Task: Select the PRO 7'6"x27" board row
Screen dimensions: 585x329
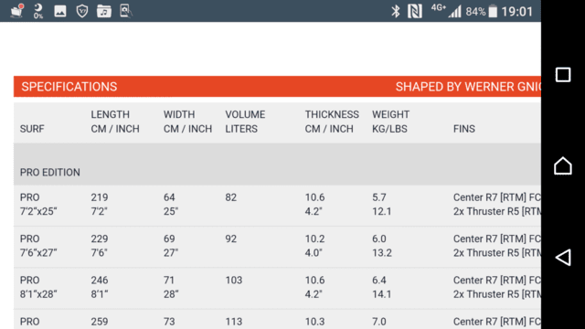Action: click(x=277, y=246)
